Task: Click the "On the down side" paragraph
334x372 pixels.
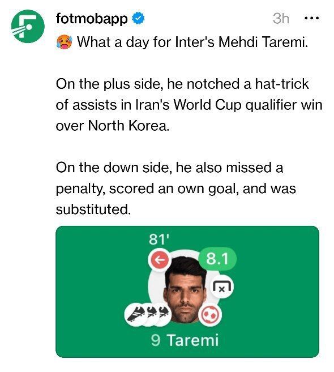Action: pos(176,189)
